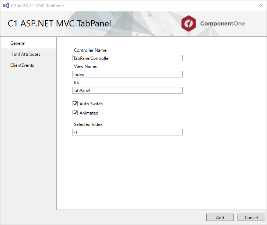The width and height of the screenshot is (267, 225).
Task: Click the Add button
Action: [220, 217]
